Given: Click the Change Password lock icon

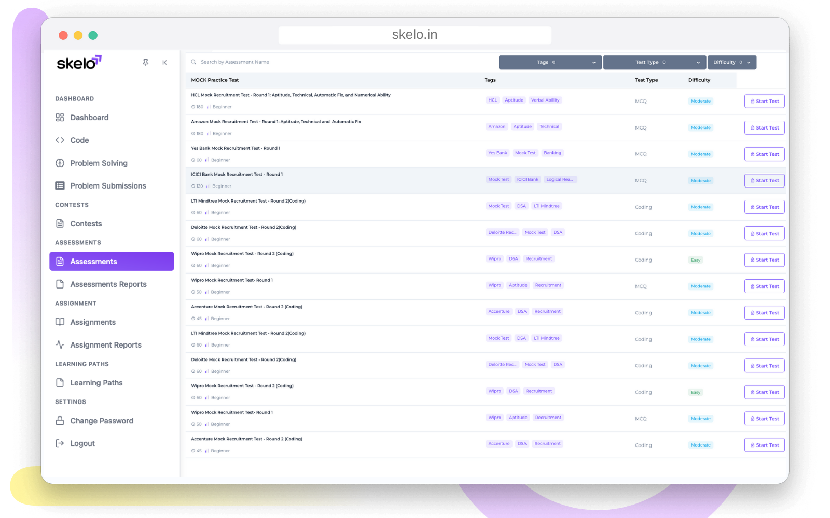Looking at the screenshot, I should coord(60,421).
